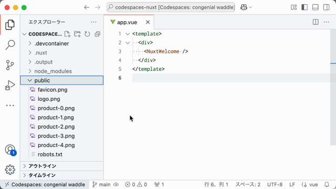This screenshot has width=336, height=189.
Task: Open the Search view in activity bar
Action: point(10,45)
